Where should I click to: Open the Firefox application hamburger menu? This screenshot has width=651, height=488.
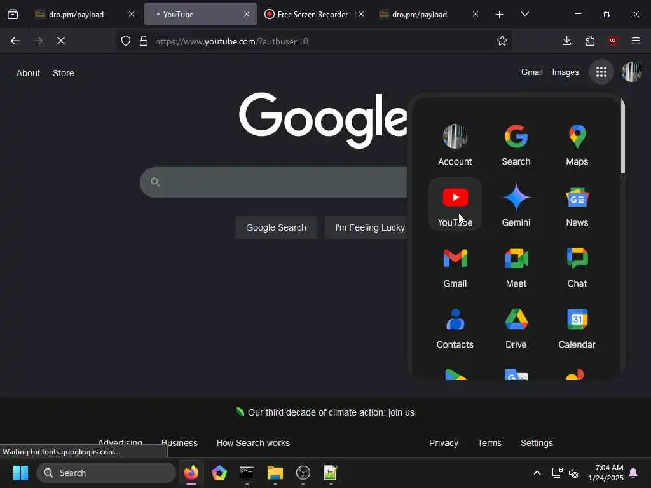(x=636, y=41)
